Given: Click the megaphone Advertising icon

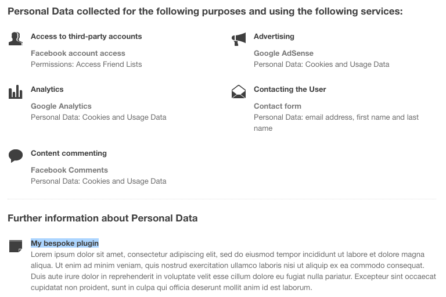Looking at the screenshot, I should (x=239, y=39).
